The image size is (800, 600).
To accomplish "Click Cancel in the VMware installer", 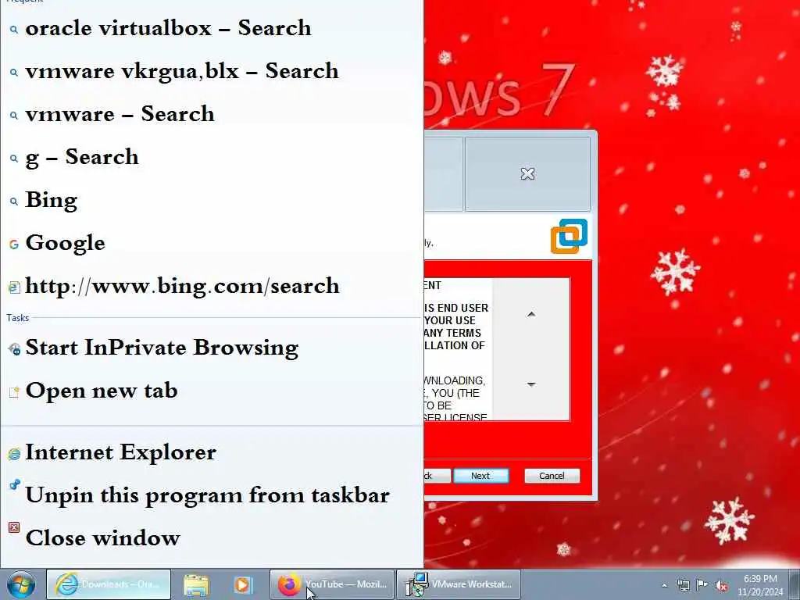I will coord(552,476).
